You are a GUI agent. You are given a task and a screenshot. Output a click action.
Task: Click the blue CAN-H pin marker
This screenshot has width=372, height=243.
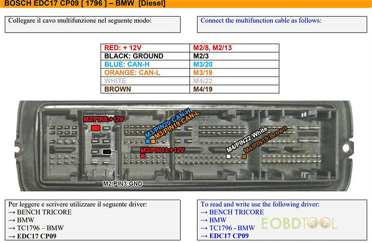[x=147, y=142]
